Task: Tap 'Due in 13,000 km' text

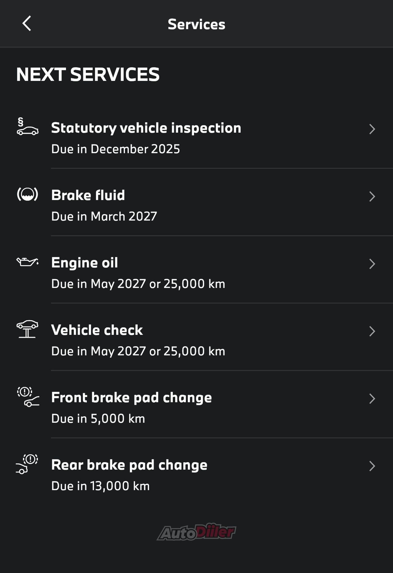Action: coord(100,486)
